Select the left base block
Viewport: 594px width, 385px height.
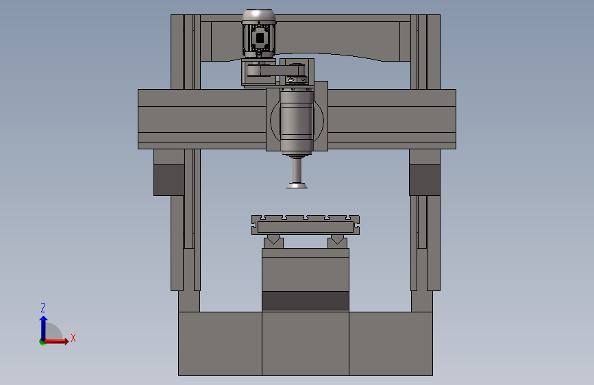220,344
